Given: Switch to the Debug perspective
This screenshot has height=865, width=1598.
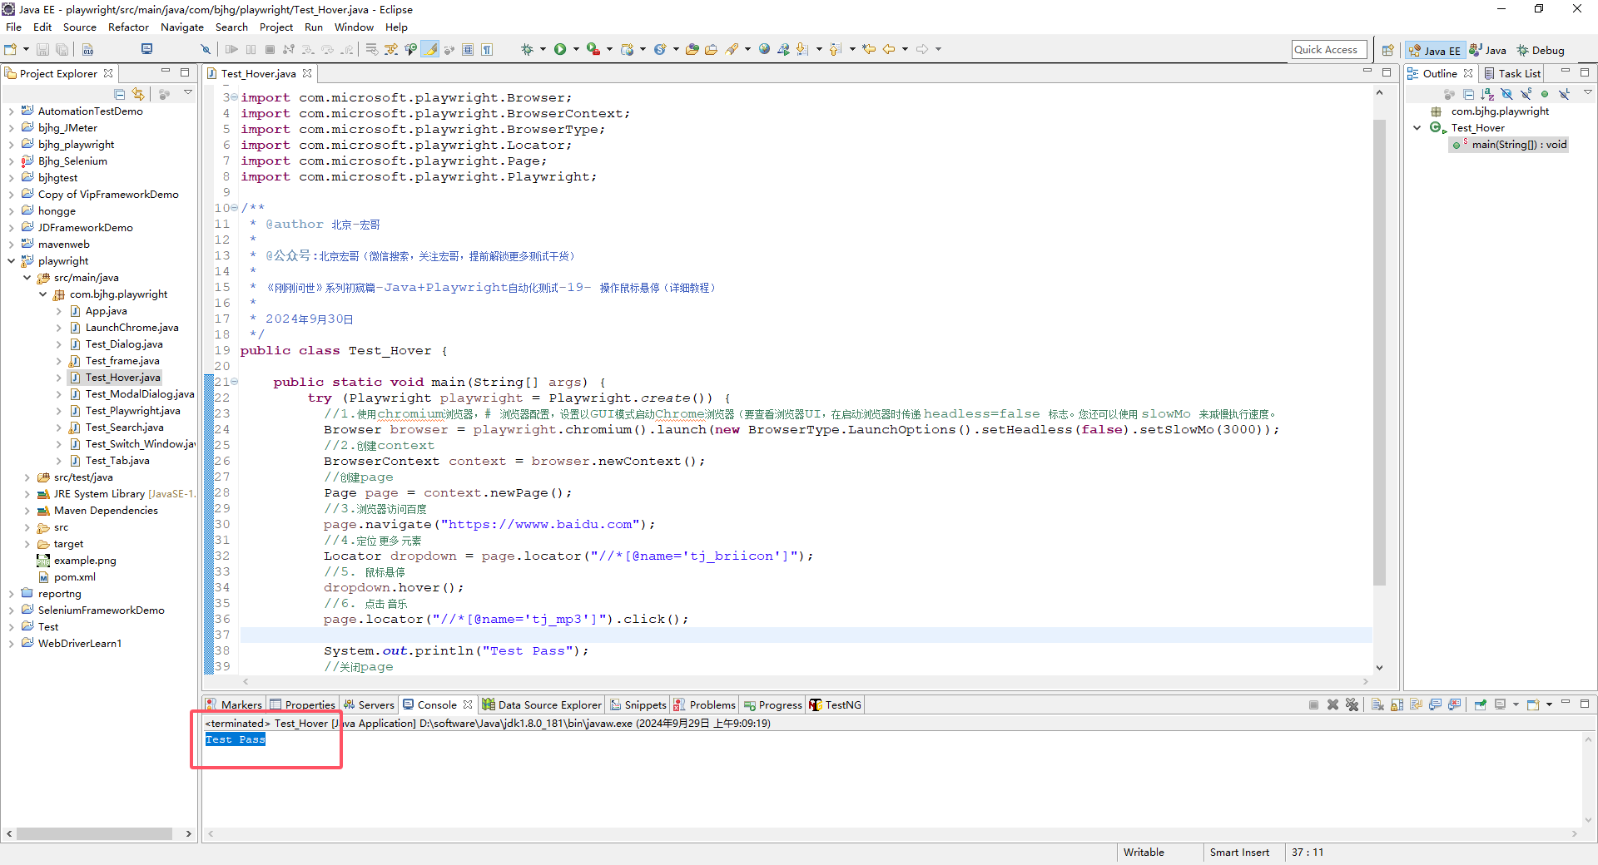Looking at the screenshot, I should pos(1540,51).
